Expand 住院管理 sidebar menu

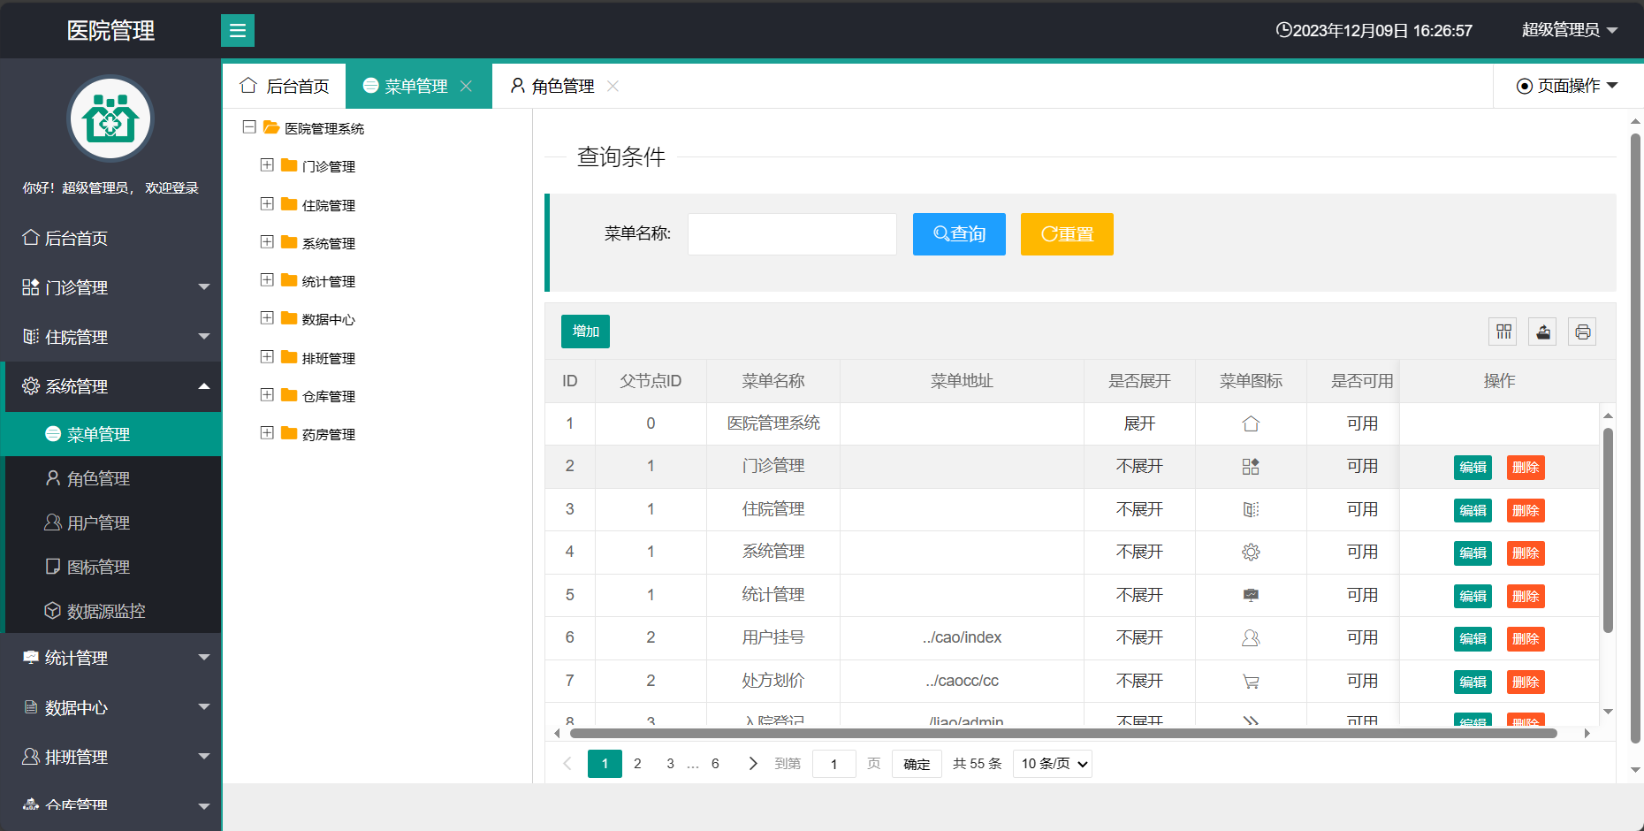110,337
